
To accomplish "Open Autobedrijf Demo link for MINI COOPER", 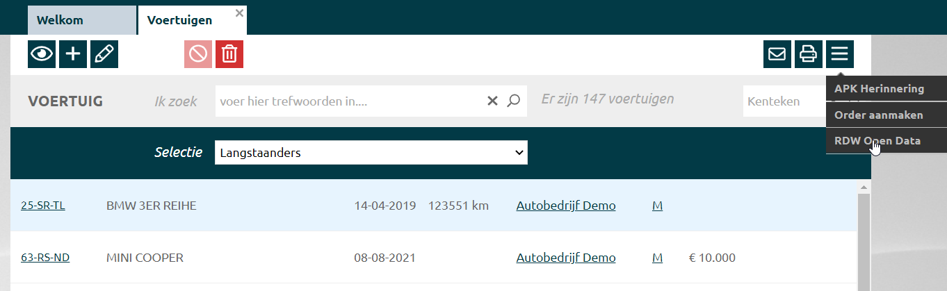I will pos(565,258).
